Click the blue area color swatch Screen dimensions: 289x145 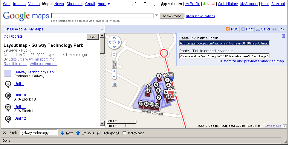click(x=8, y=73)
